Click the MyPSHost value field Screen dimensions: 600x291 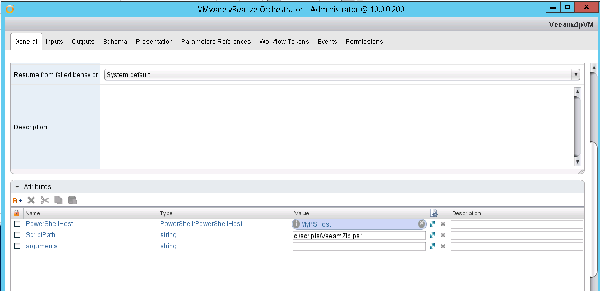359,224
